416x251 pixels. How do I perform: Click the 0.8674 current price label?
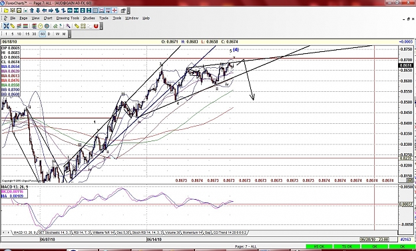coord(405,65)
